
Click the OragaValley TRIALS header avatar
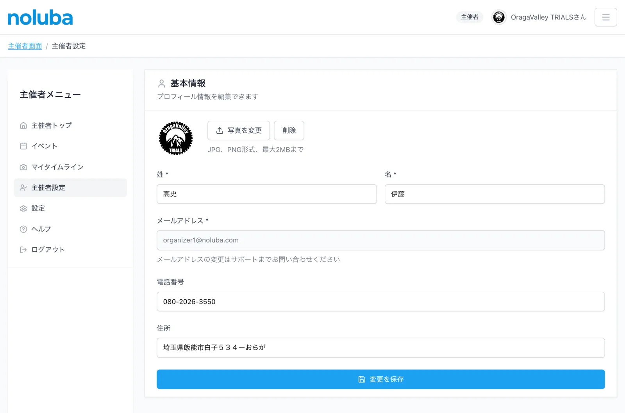498,17
